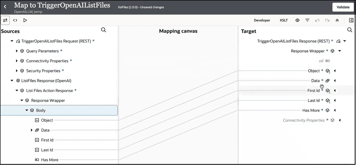356x165 pixels.
Task: Collapse all nodes using the double-chevron icon
Action: pyautogui.click(x=337, y=20)
